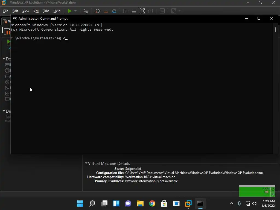Collapse the Description section in VMware sidebar

4,111
